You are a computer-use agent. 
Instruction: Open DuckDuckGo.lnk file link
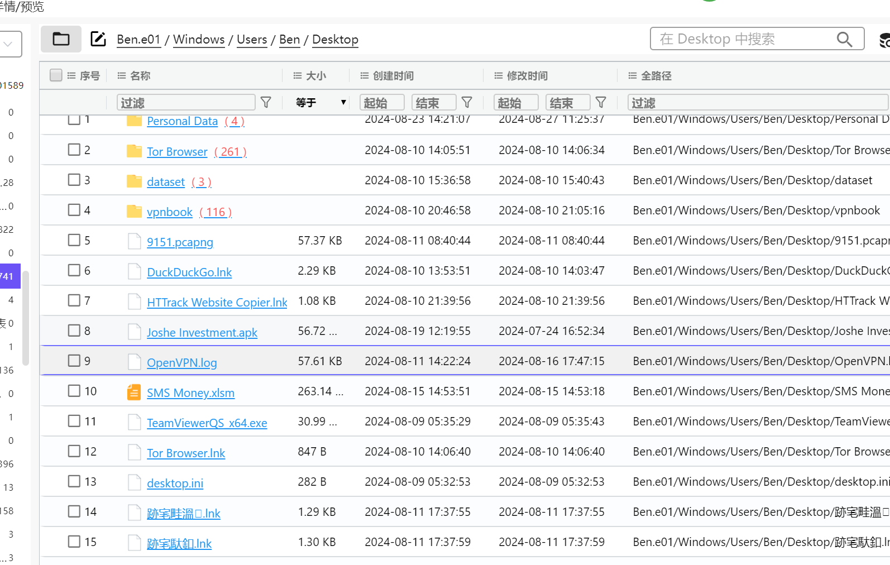coord(189,272)
